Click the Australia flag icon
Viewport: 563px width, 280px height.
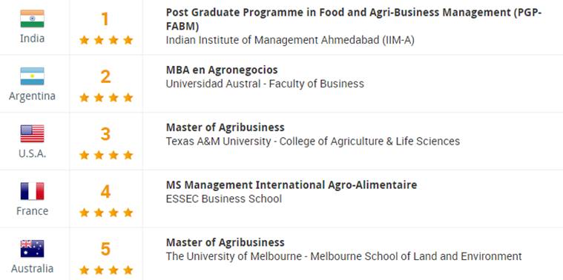tap(32, 248)
